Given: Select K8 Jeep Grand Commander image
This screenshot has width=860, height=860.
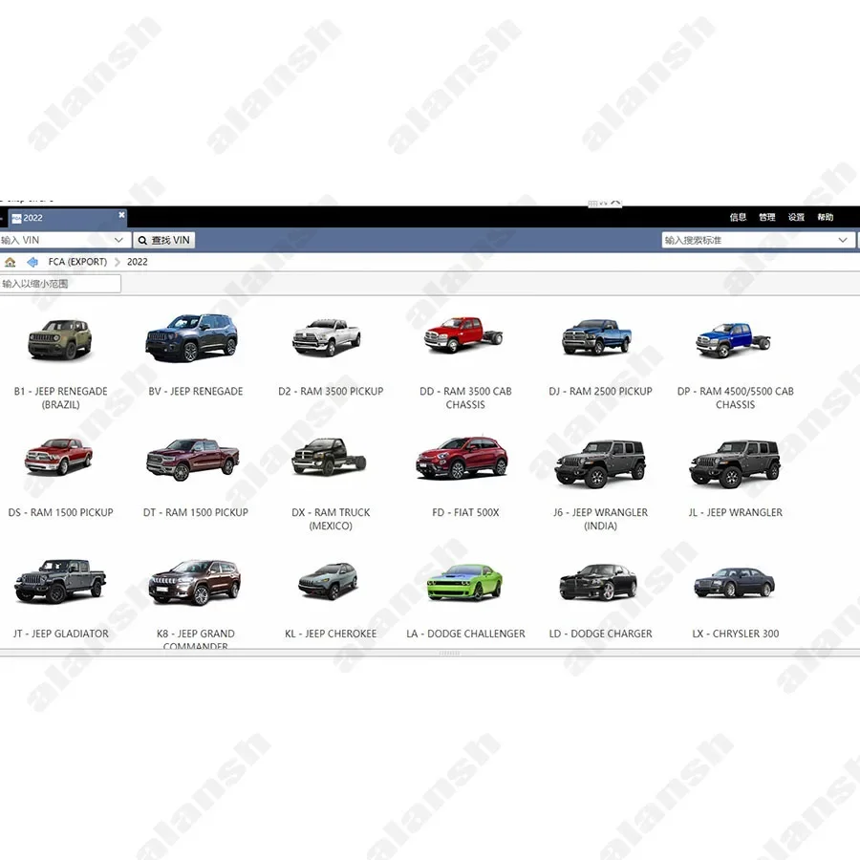Looking at the screenshot, I should (195, 582).
